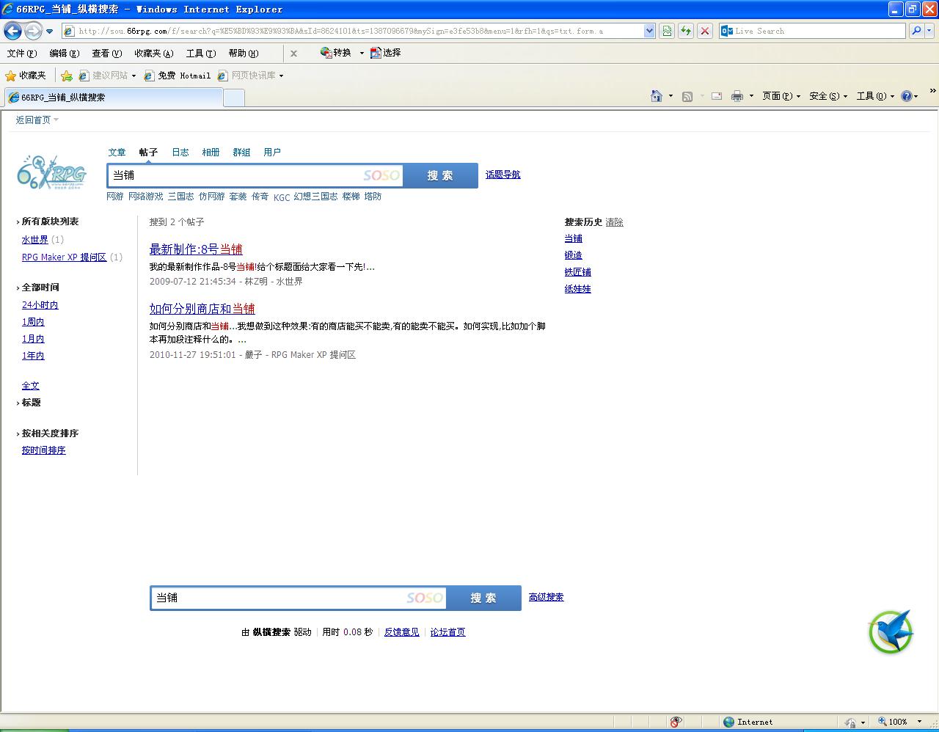Go back using the Back arrow button

point(12,31)
